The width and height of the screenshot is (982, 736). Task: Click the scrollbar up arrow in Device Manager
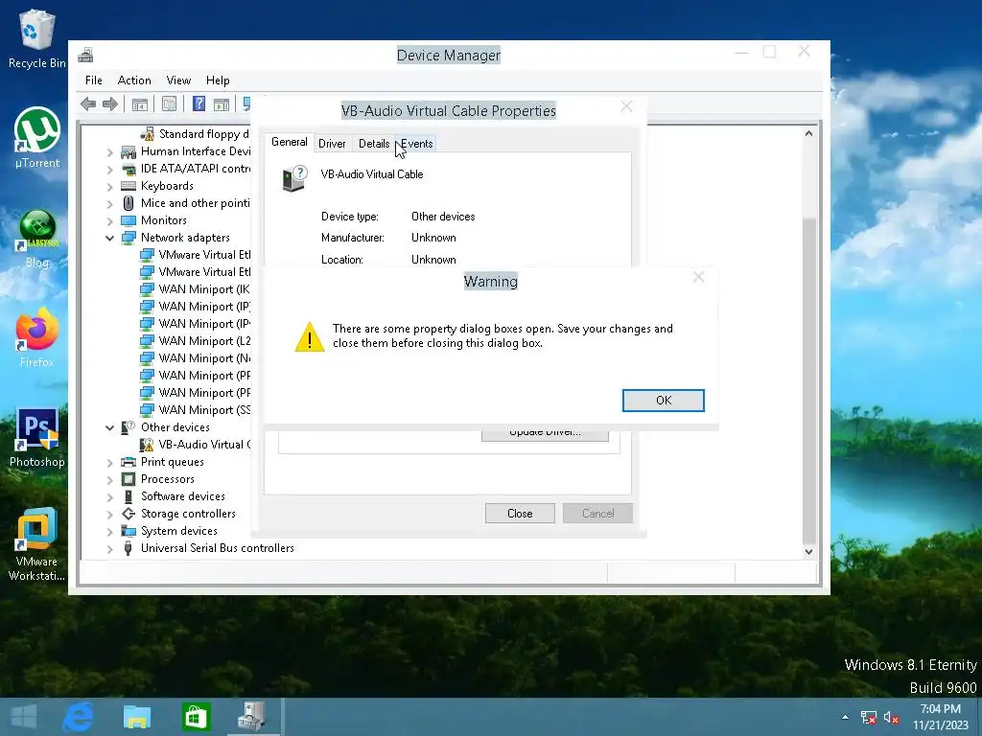click(808, 133)
